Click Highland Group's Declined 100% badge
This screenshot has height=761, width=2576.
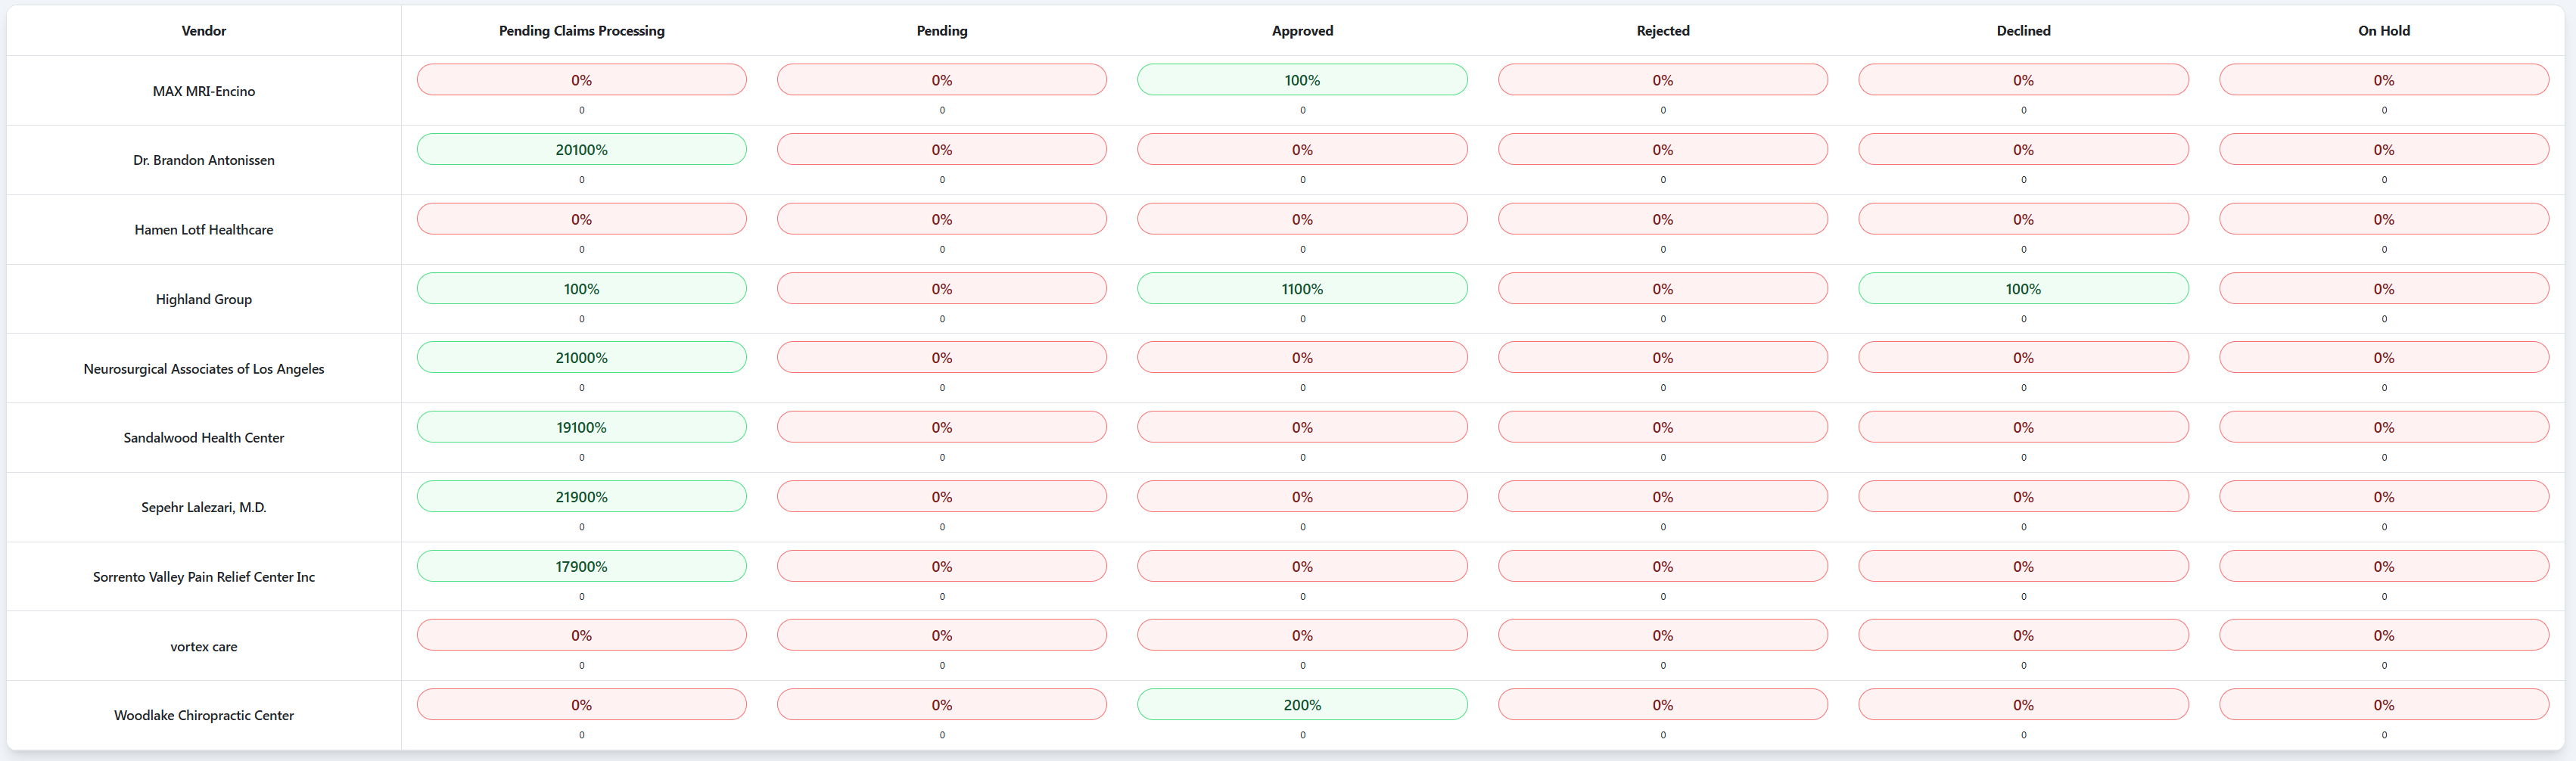[x=2022, y=288]
